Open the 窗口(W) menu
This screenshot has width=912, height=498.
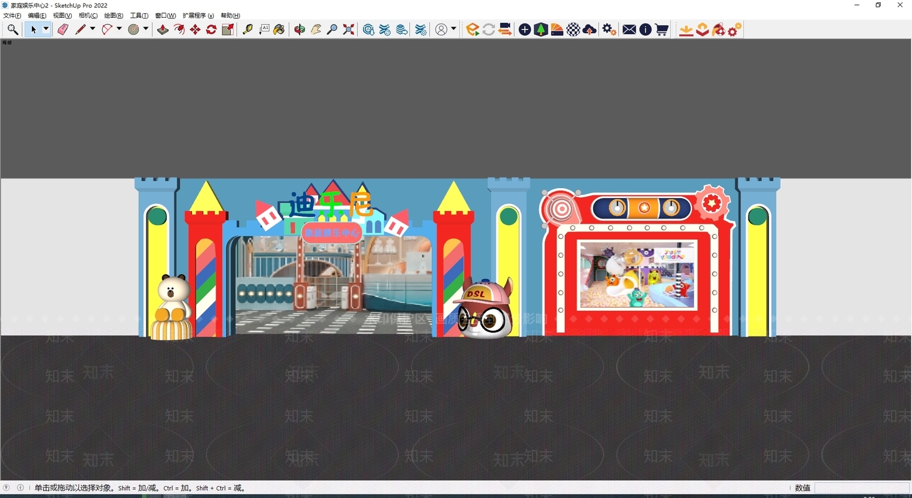tap(165, 15)
